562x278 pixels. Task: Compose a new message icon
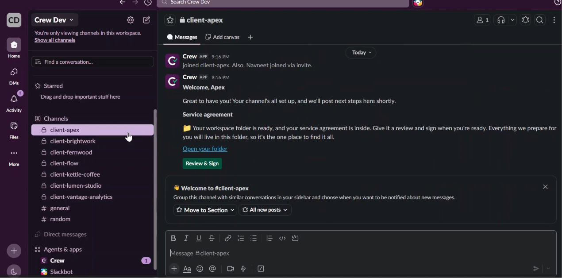pyautogui.click(x=146, y=20)
